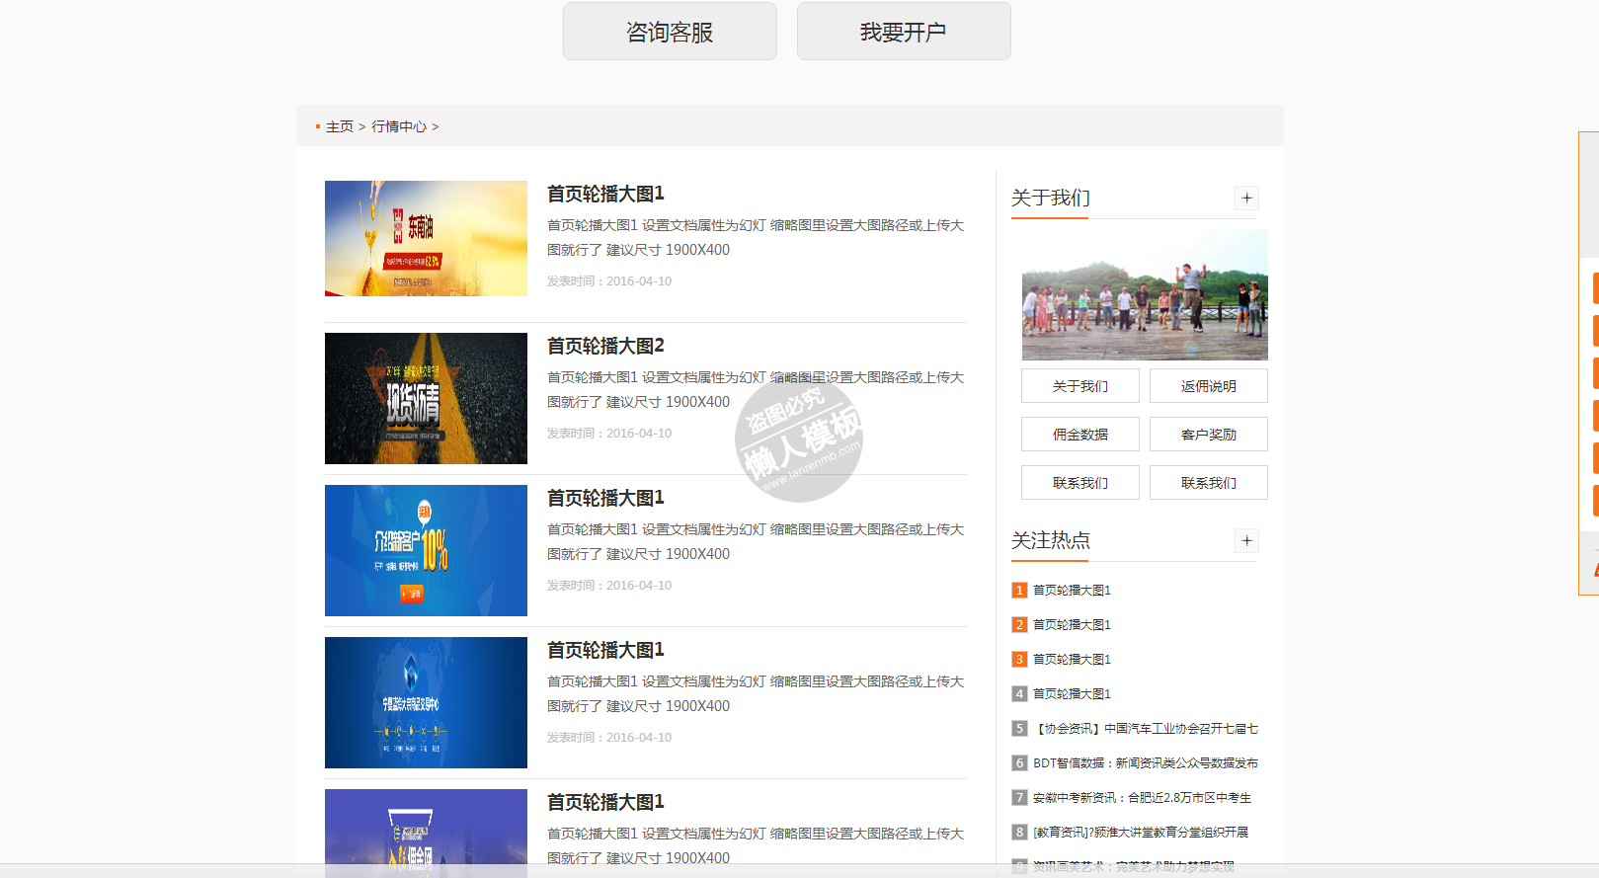Click the 首页轮播大图2 article title
The height and width of the screenshot is (878, 1599).
[x=605, y=346]
